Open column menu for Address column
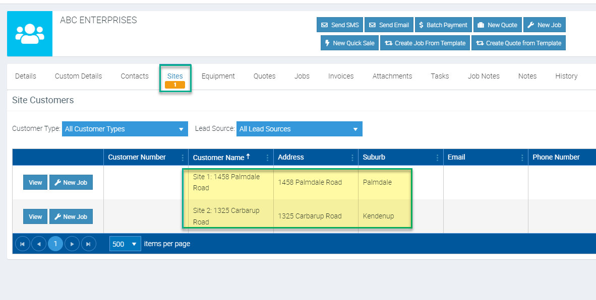Image resolution: width=596 pixels, height=300 pixels. [x=352, y=158]
